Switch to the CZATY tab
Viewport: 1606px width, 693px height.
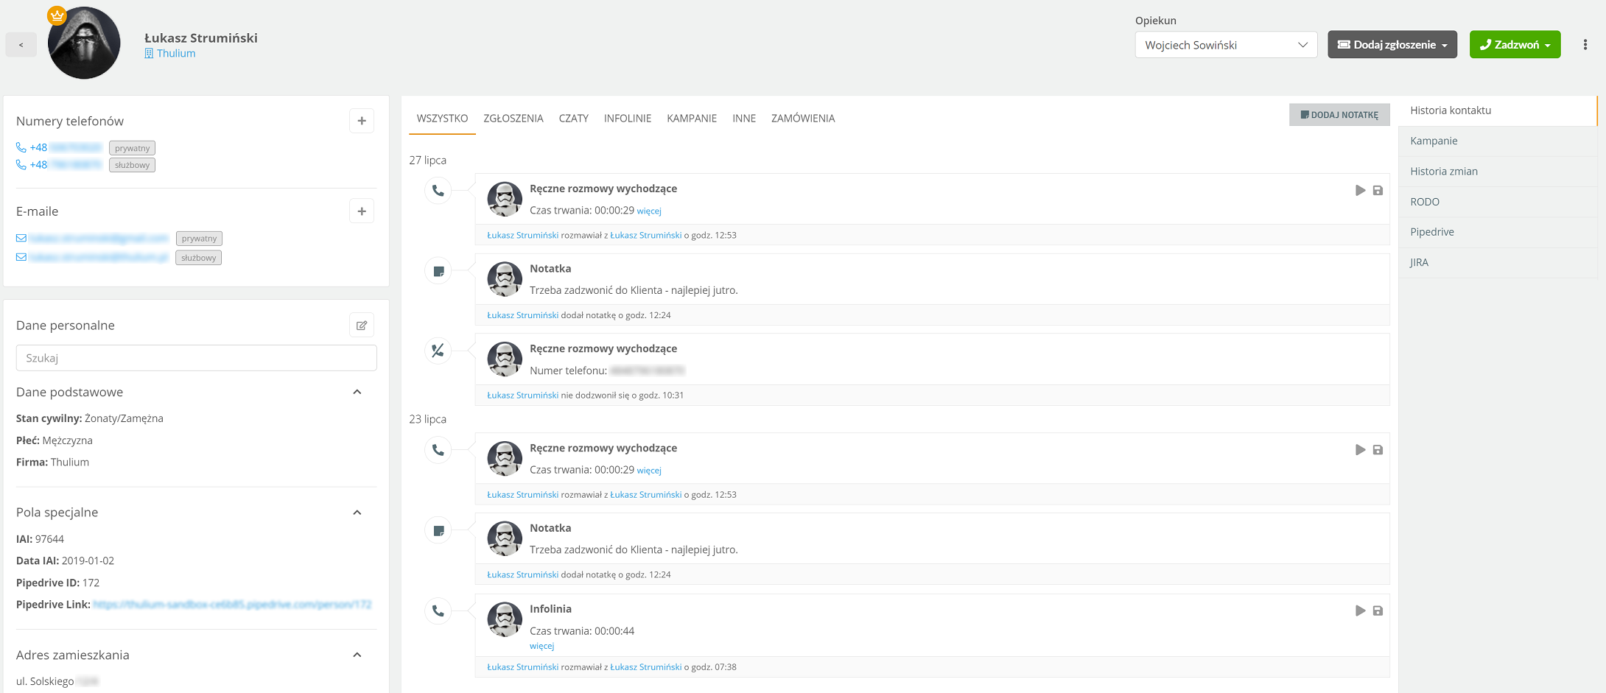tap(574, 119)
